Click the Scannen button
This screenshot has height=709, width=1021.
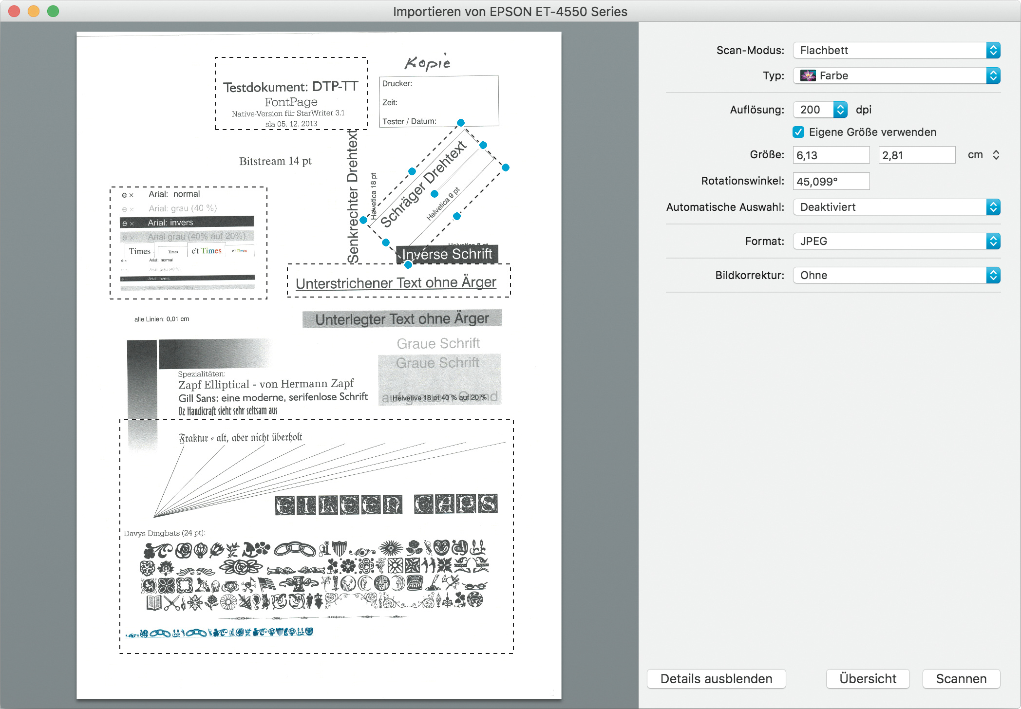tap(961, 679)
